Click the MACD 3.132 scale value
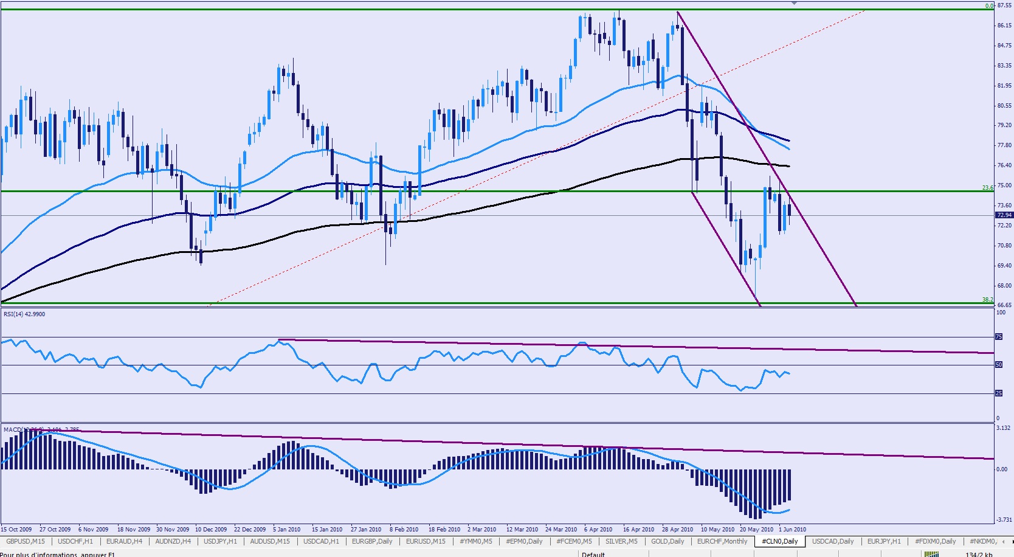 pyautogui.click(x=1003, y=428)
